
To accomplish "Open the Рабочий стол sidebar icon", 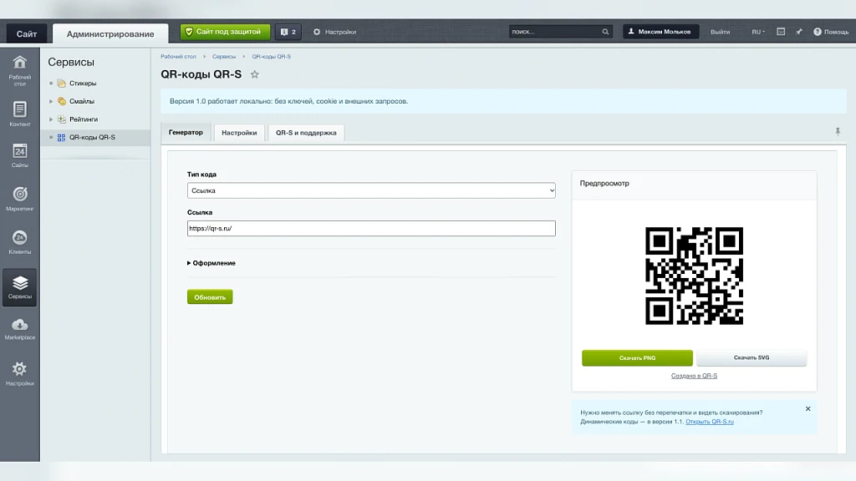I will [x=20, y=70].
